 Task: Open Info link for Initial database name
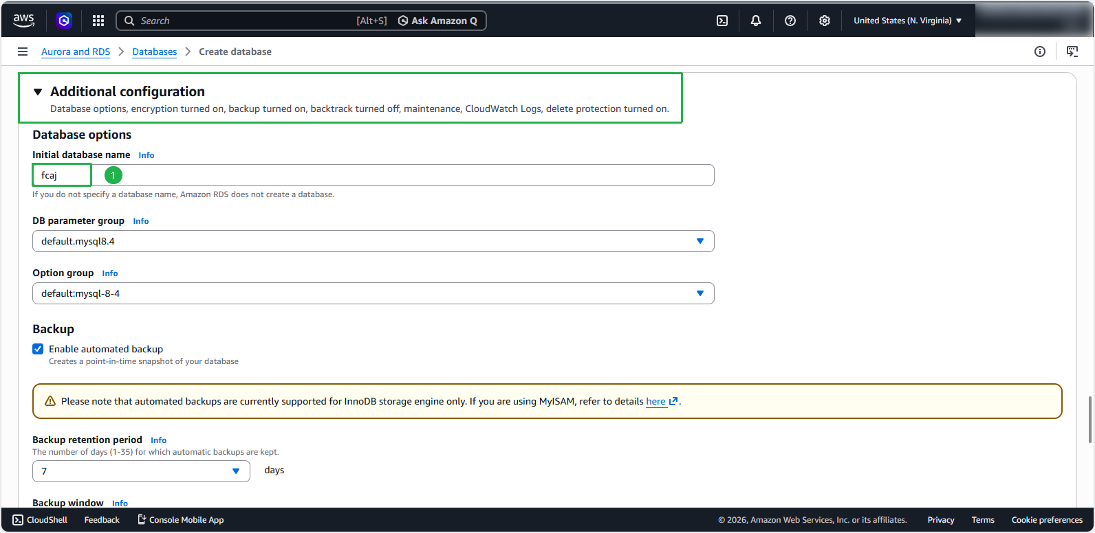tap(147, 155)
